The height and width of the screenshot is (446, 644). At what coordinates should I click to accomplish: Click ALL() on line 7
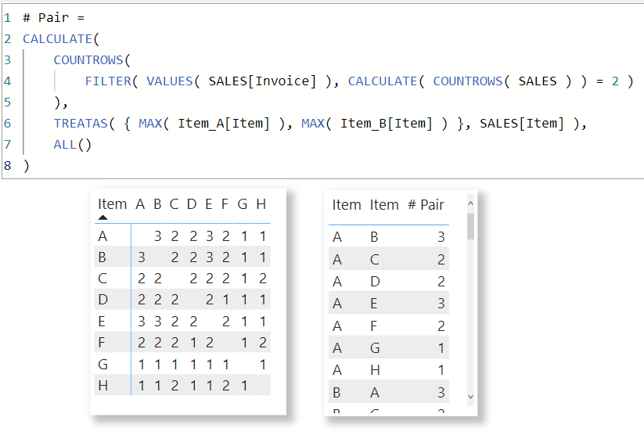coord(72,145)
